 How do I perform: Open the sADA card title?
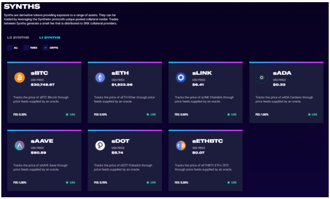(x=282, y=73)
